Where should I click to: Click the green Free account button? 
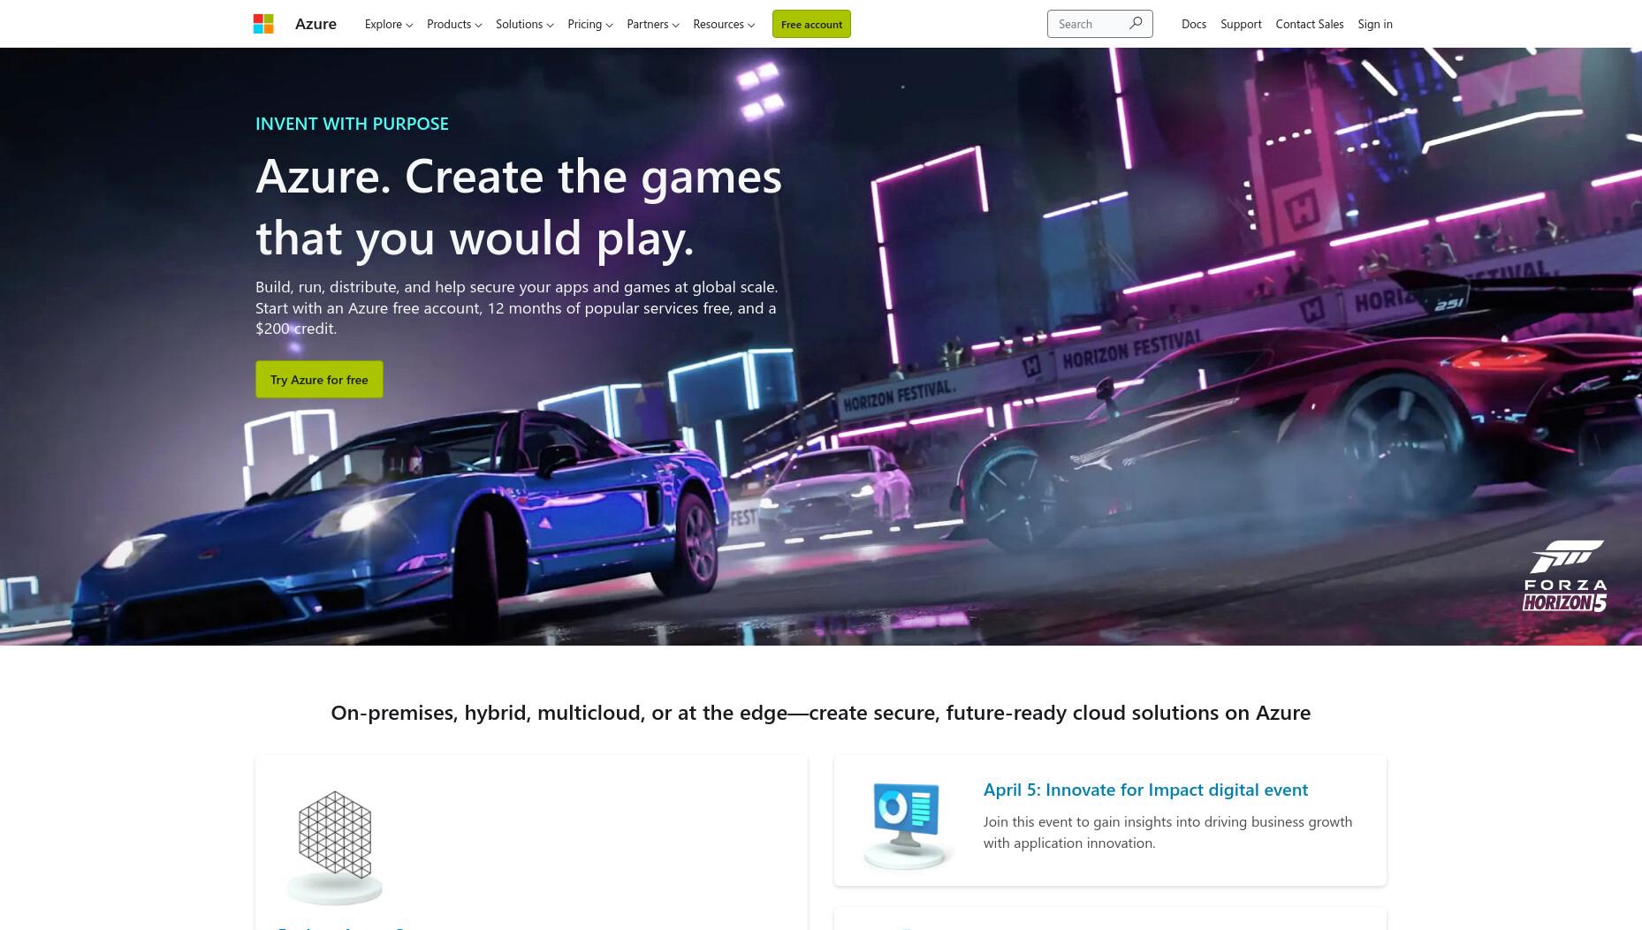pos(811,24)
